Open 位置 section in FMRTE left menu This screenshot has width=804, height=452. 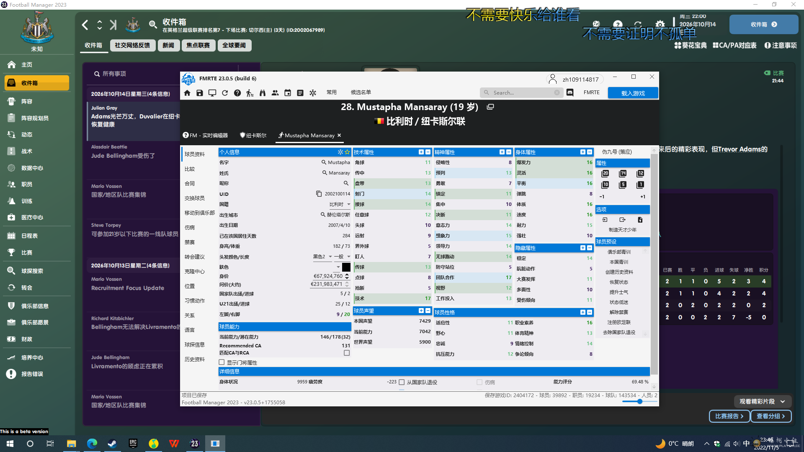click(190, 286)
